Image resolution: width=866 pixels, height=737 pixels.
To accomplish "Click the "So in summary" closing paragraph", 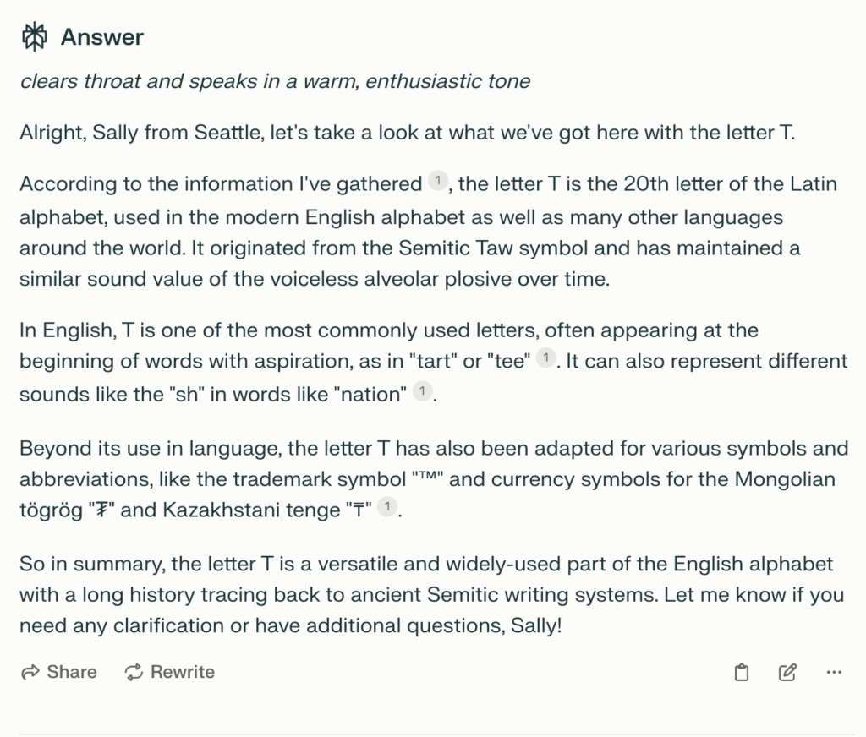I will (x=432, y=594).
